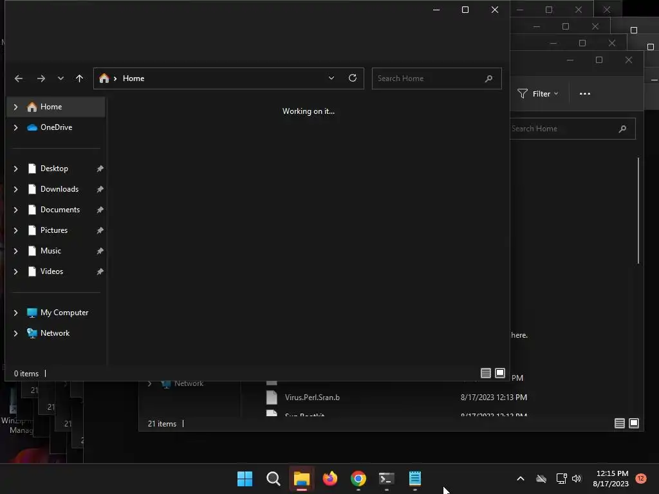This screenshot has height=494, width=659.
Task: Open the pinned Videos folder
Action: click(x=51, y=271)
